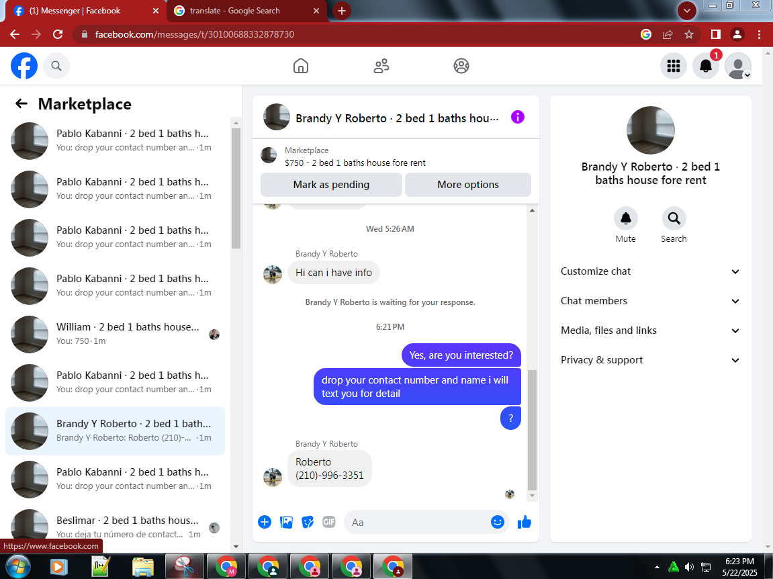This screenshot has width=773, height=579.
Task: Open emoji picker smiley icon
Action: coord(498,522)
